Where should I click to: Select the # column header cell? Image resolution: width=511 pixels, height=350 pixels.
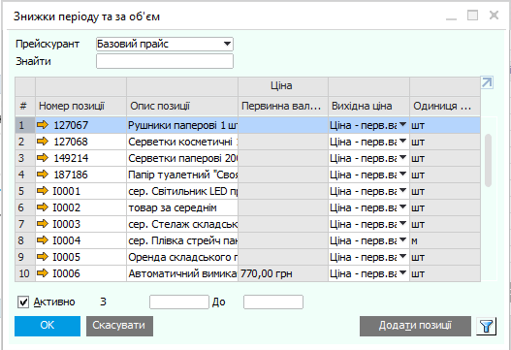pyautogui.click(x=25, y=107)
